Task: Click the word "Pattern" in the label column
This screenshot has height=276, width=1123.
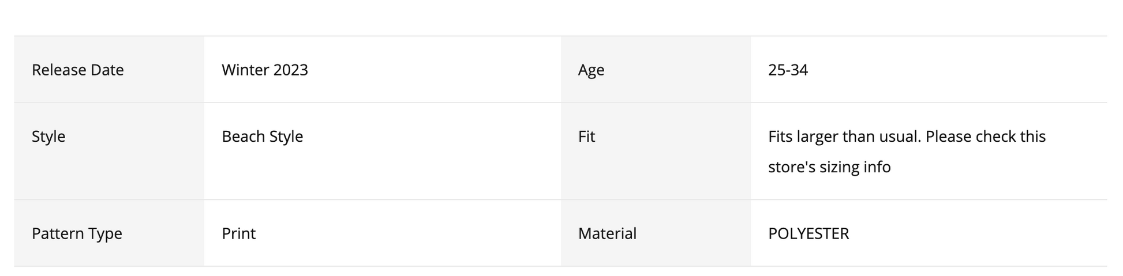Action: (55, 233)
